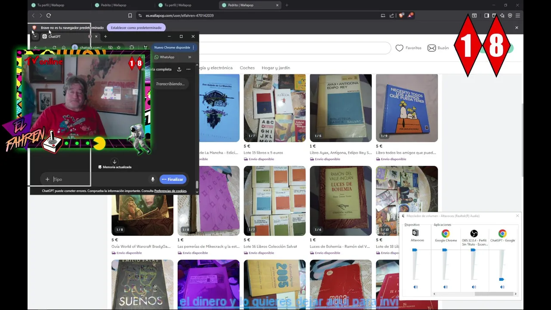Click the scroll-down arrow in ChatGPT chat
Screen dimensions: 551x310
click(115, 162)
